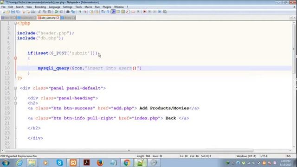
Task: Click the Stop Recording macro icon
Action: click(x=149, y=12)
